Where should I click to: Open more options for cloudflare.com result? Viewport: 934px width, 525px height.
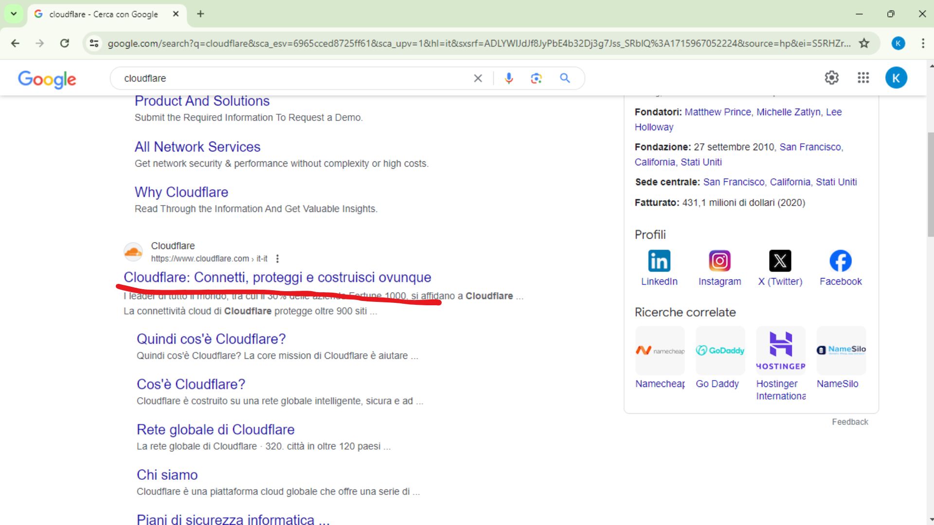pyautogui.click(x=277, y=259)
